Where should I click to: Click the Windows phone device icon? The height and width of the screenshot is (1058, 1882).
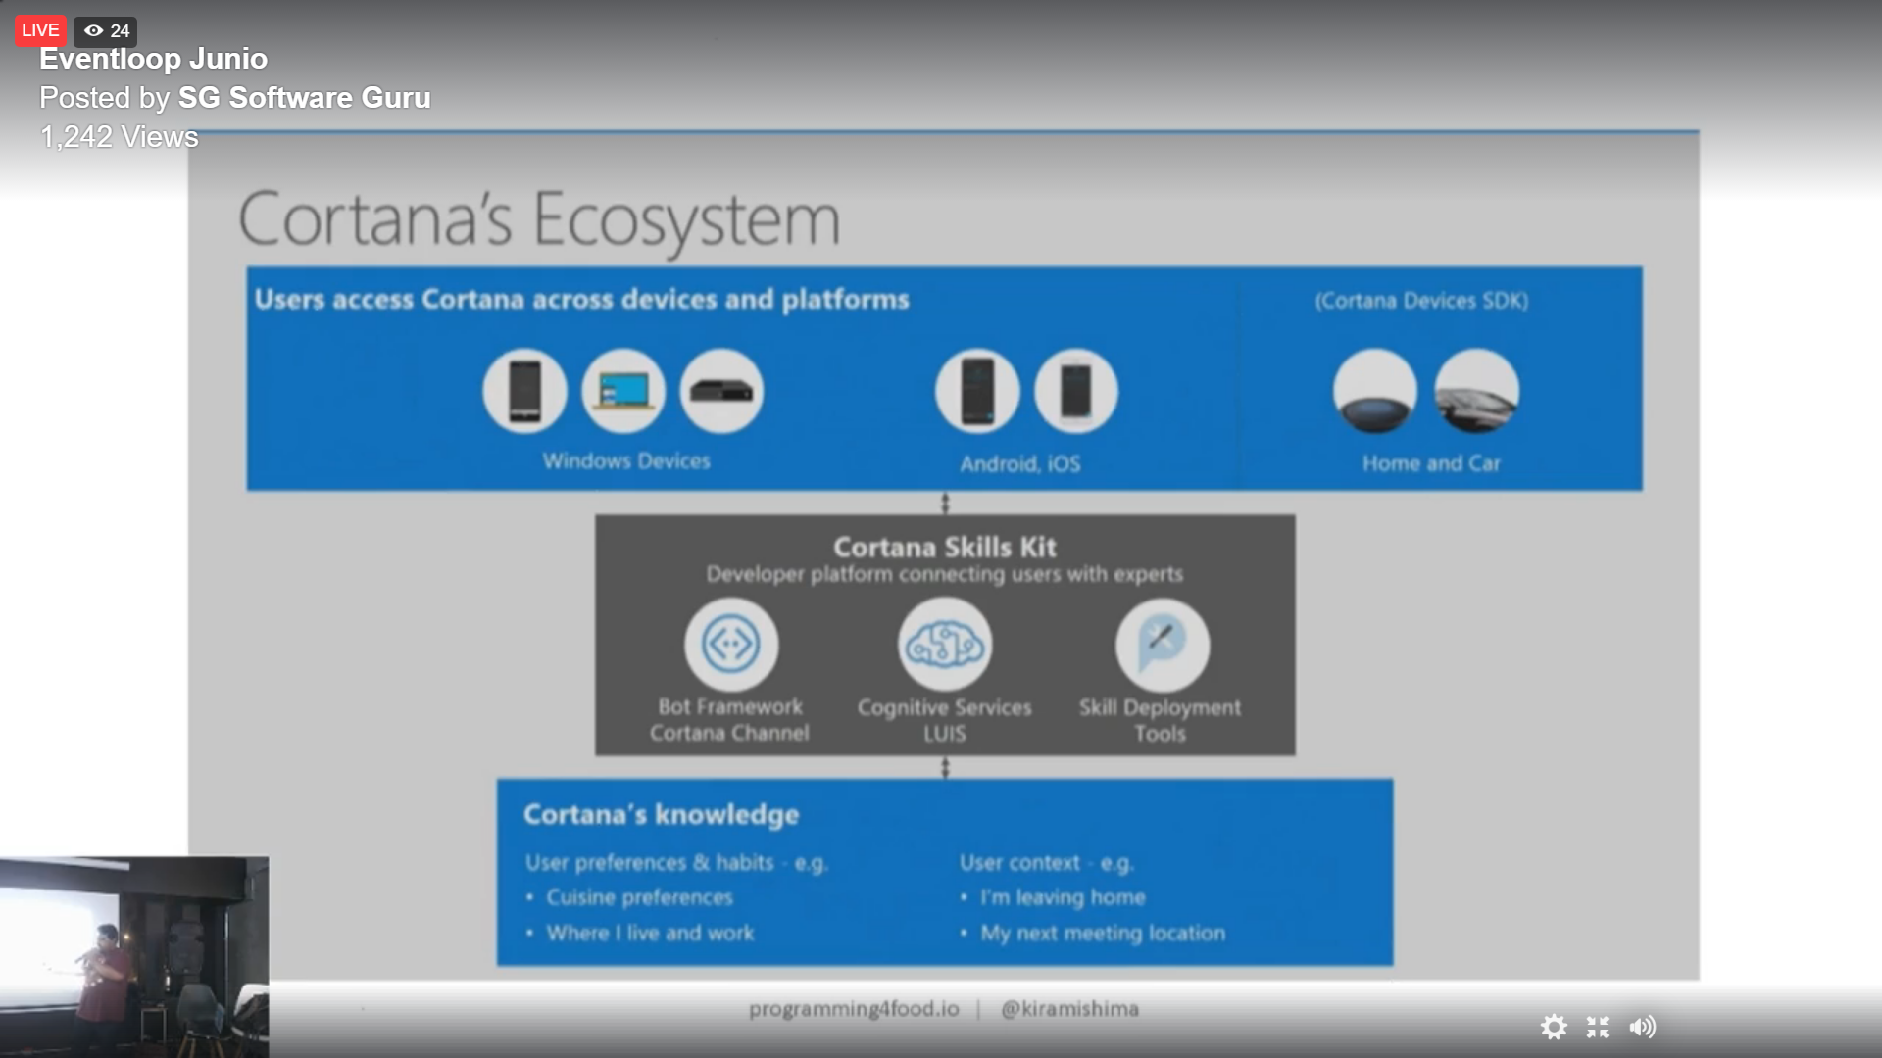click(x=524, y=391)
